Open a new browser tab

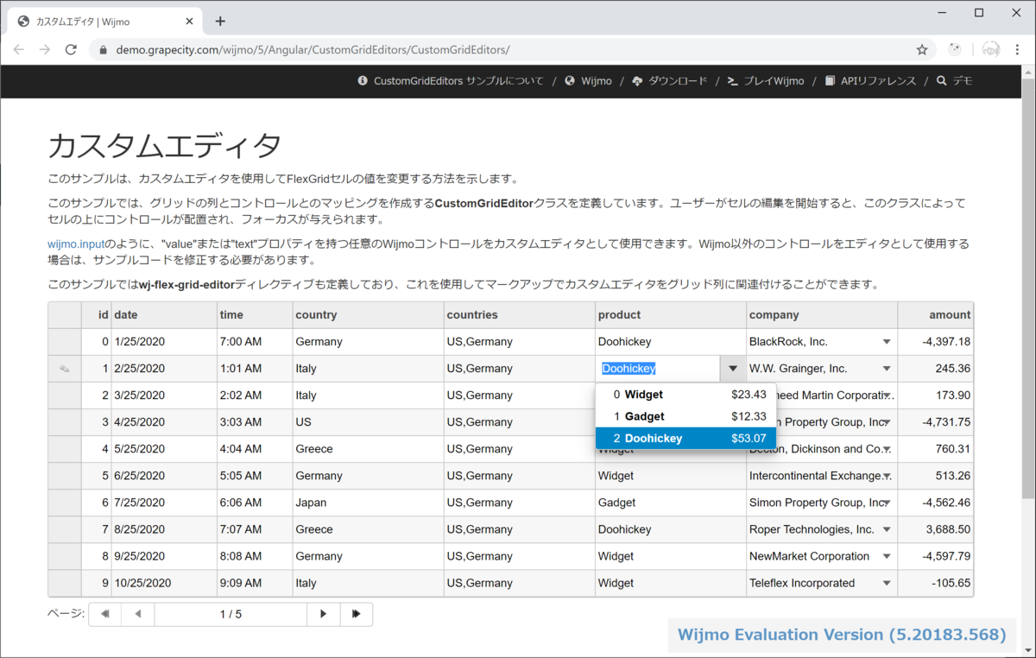[x=220, y=21]
